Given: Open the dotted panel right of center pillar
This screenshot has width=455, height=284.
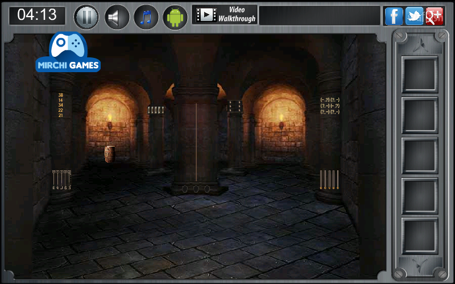Looking at the screenshot, I should (x=235, y=106).
